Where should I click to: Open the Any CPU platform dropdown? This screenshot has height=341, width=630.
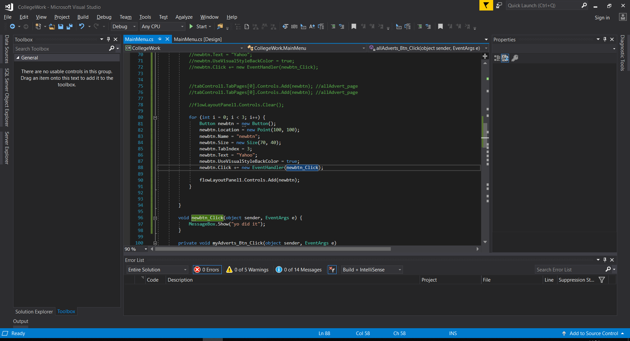tap(162, 27)
